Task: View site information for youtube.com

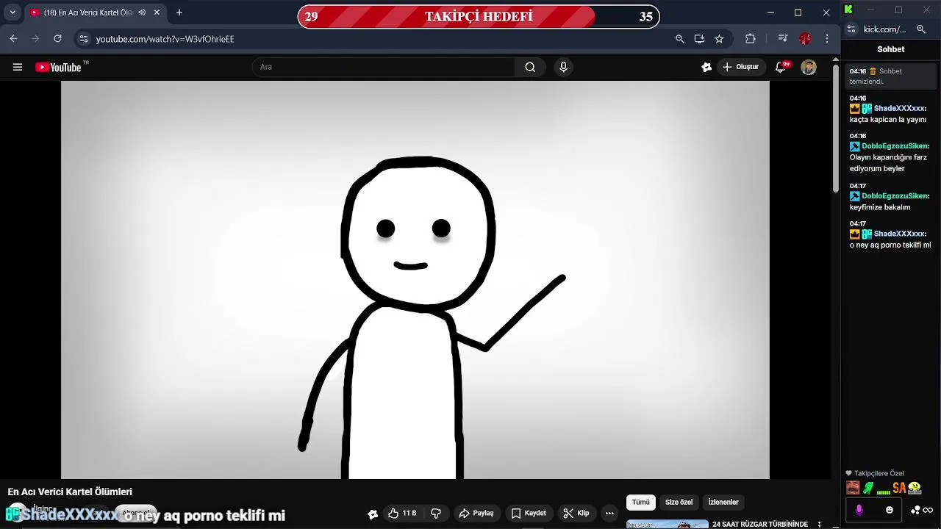Action: (x=83, y=39)
